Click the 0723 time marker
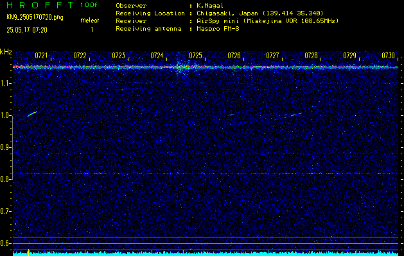Screen dimensions: 404x256 (119, 56)
